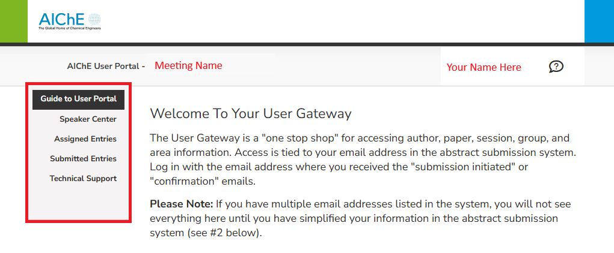Viewport: 614px width, 253px height.
Task: Click the blue block at top-right corner
Action: coord(599,21)
